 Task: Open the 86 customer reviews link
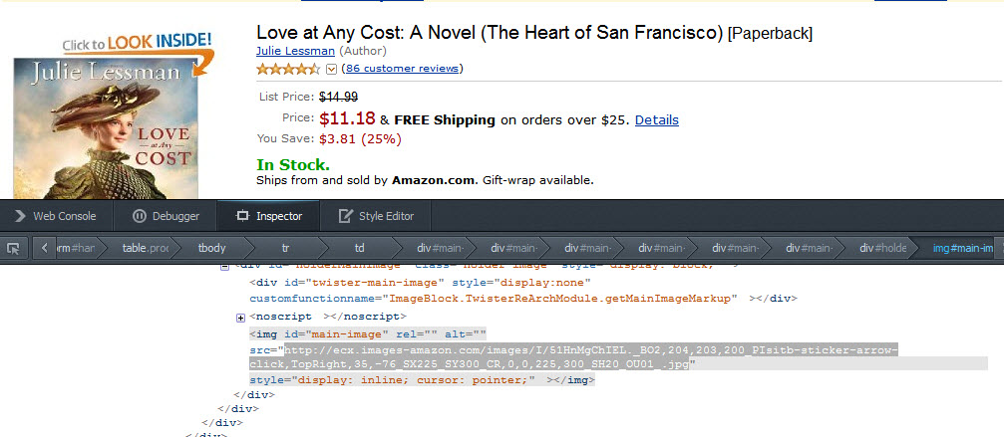point(402,69)
